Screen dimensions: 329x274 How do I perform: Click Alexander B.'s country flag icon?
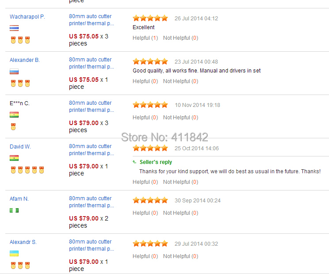coord(14,71)
